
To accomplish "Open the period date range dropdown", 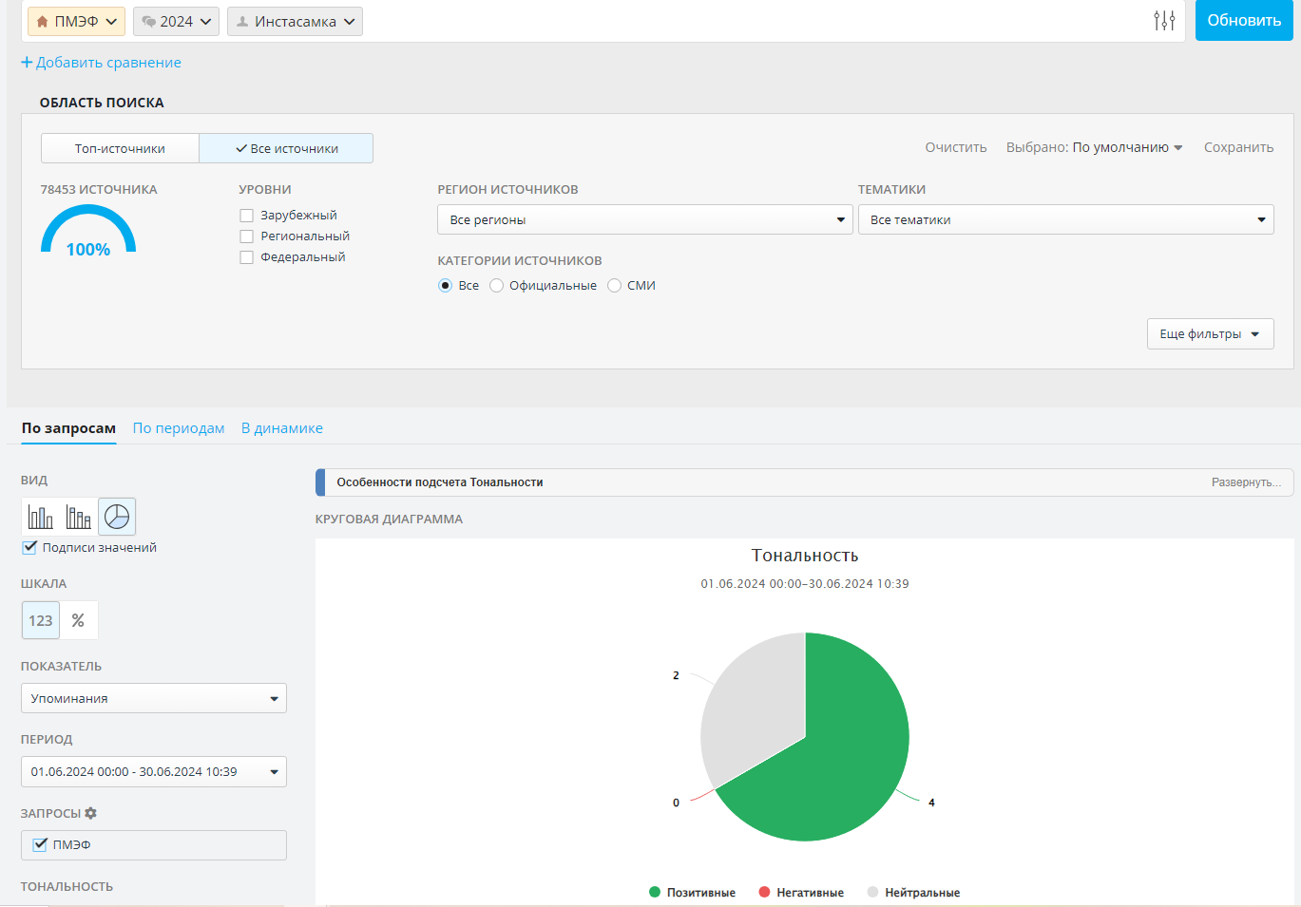I will (154, 771).
